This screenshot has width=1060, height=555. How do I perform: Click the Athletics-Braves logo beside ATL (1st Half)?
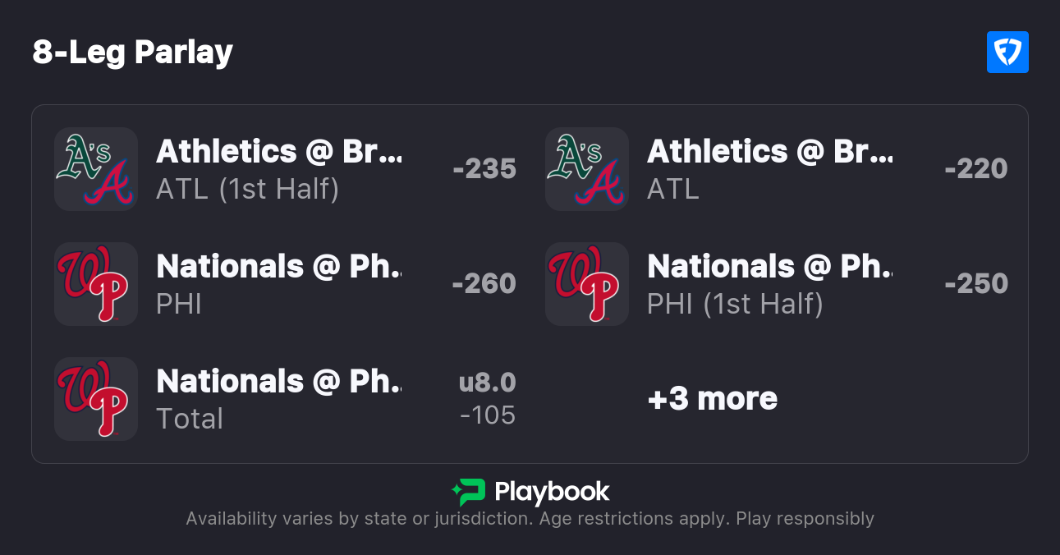point(95,169)
